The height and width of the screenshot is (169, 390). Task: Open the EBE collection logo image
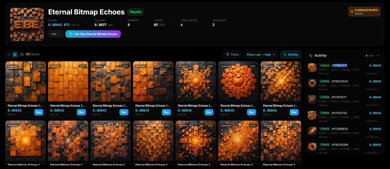[x=27, y=25]
